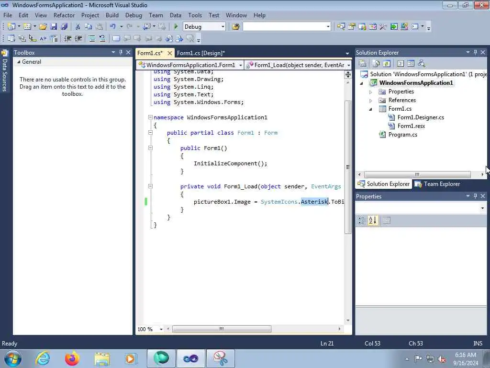The image size is (490, 368).
Task: Collapse the General group in Toolbox
Action: (x=19, y=62)
